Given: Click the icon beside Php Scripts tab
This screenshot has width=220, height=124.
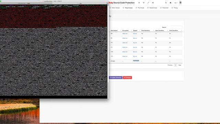Looking at the screenshot, I should pyautogui.click(x=136, y=8).
